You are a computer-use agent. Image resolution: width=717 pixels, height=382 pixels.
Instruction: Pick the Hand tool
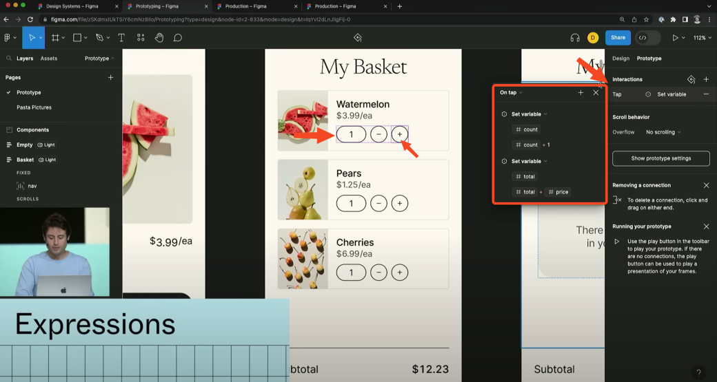[159, 38]
